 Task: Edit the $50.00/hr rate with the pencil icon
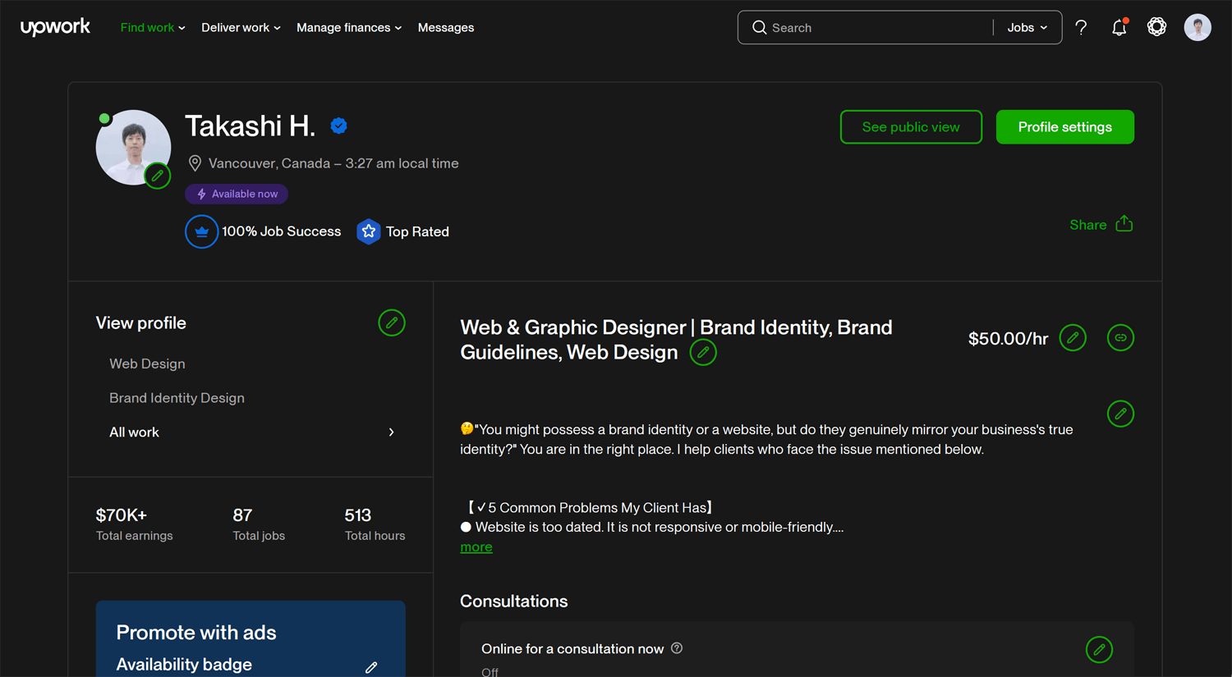click(1073, 337)
